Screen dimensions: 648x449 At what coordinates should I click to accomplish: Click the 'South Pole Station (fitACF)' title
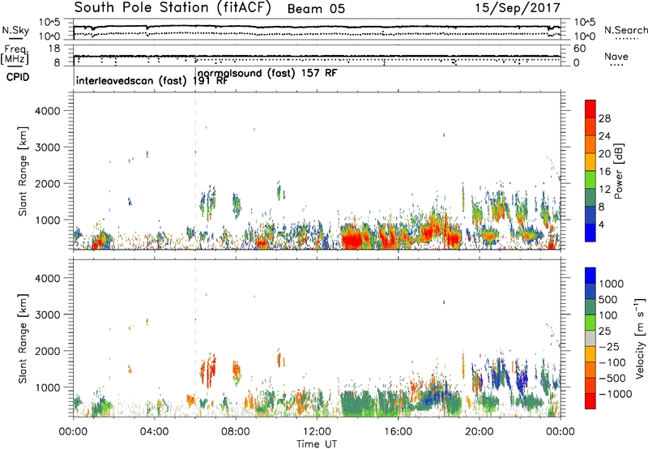pos(173,8)
